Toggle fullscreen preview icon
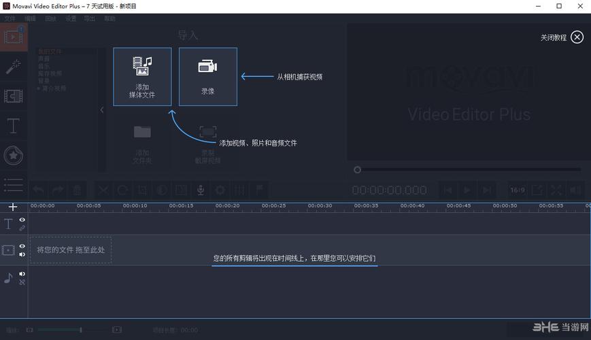This screenshot has height=340, width=591. coord(556,190)
